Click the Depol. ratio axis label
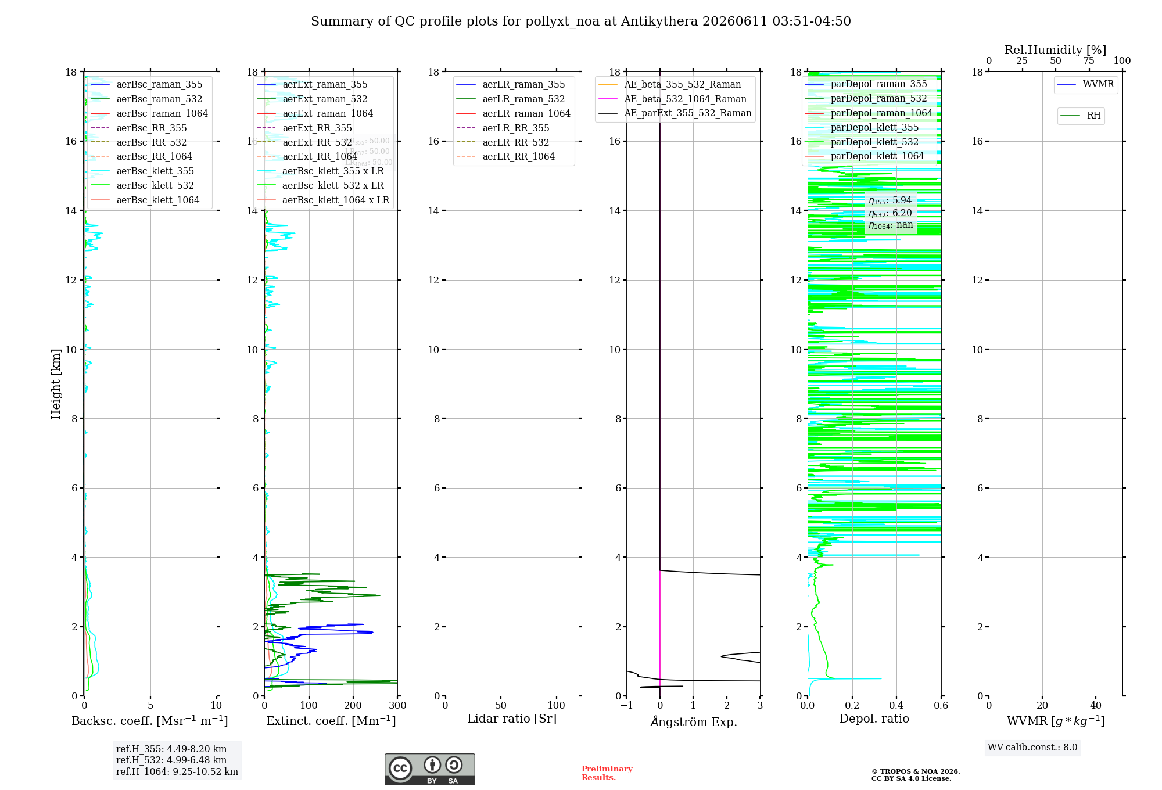 click(x=874, y=719)
